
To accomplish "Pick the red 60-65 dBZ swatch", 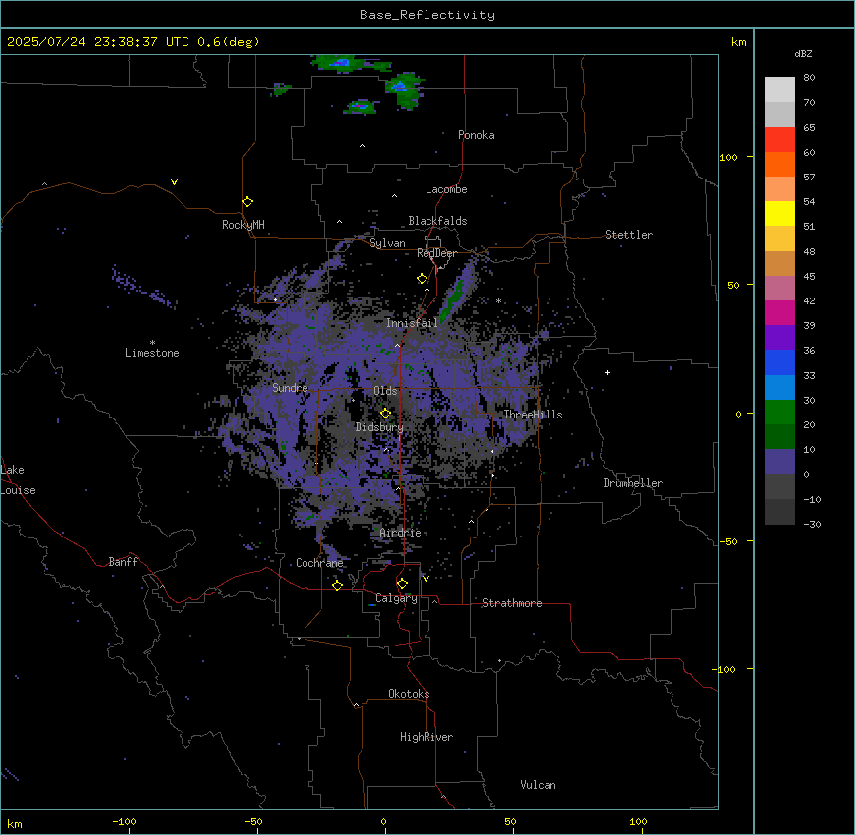I will [x=780, y=140].
